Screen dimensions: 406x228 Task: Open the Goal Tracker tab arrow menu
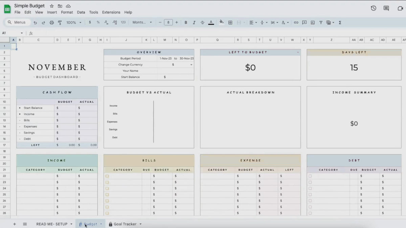140,224
